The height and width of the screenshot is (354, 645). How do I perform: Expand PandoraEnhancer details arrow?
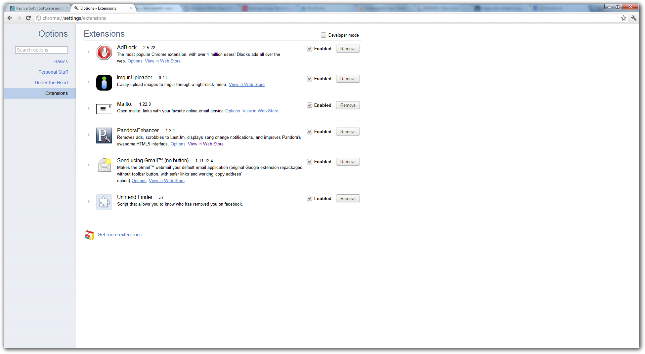89,135
